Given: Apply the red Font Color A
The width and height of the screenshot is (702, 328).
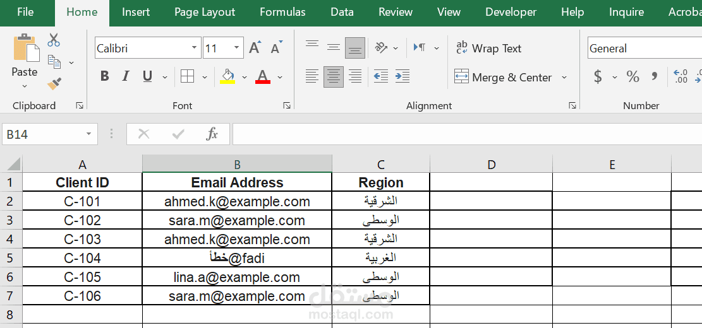Looking at the screenshot, I should 263,76.
